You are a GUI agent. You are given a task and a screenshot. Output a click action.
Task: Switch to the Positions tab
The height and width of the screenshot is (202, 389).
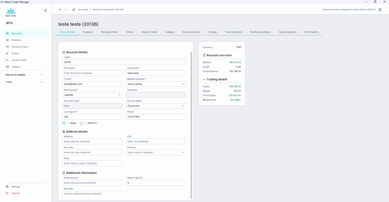[x=88, y=32]
